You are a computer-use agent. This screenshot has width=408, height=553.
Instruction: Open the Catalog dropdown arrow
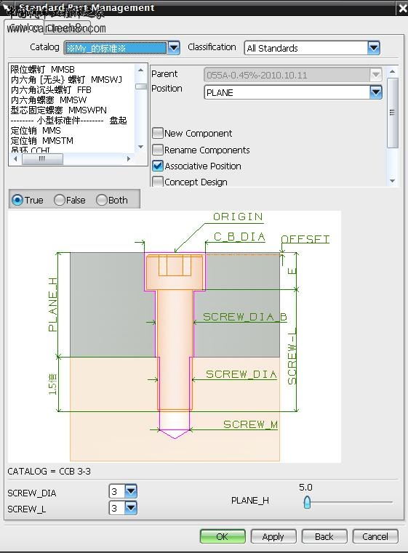(x=174, y=48)
